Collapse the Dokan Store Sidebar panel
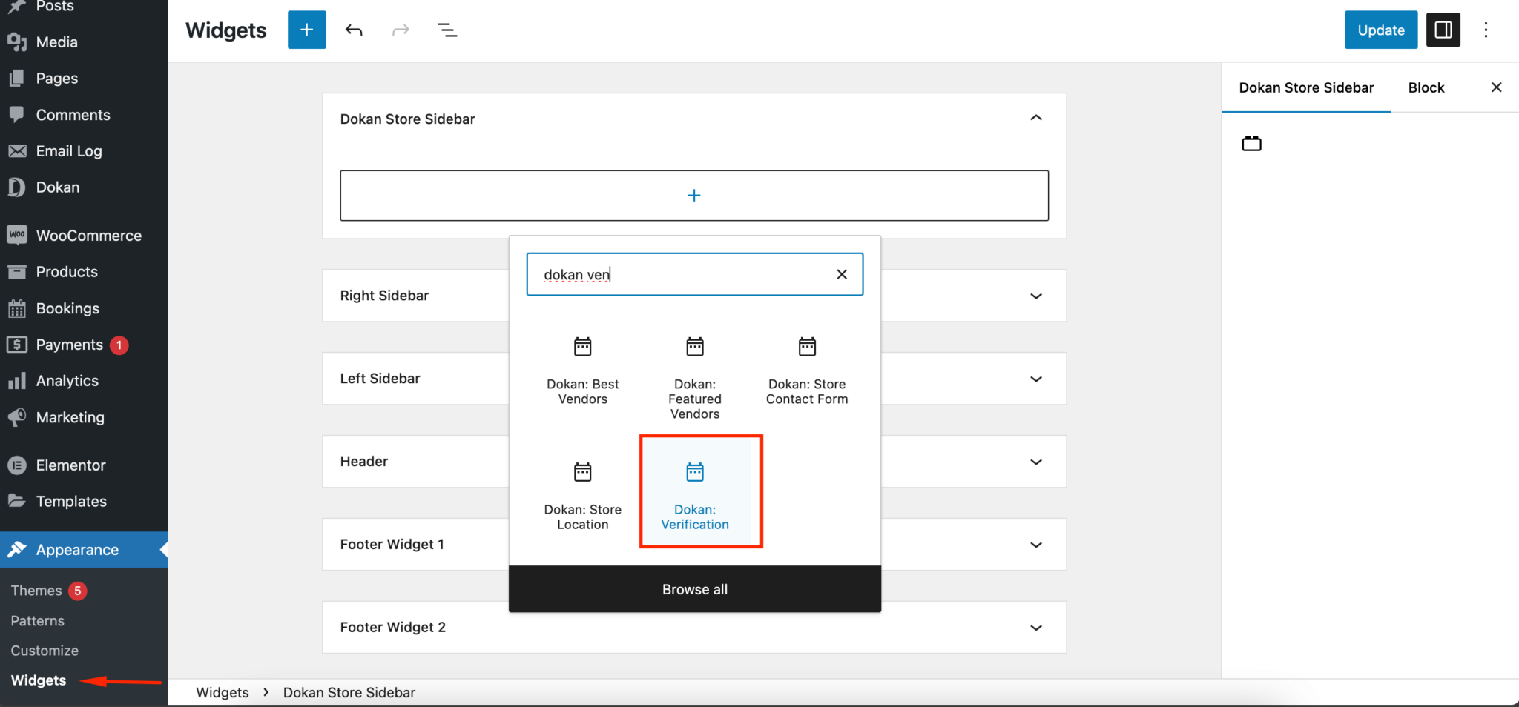 (1036, 118)
